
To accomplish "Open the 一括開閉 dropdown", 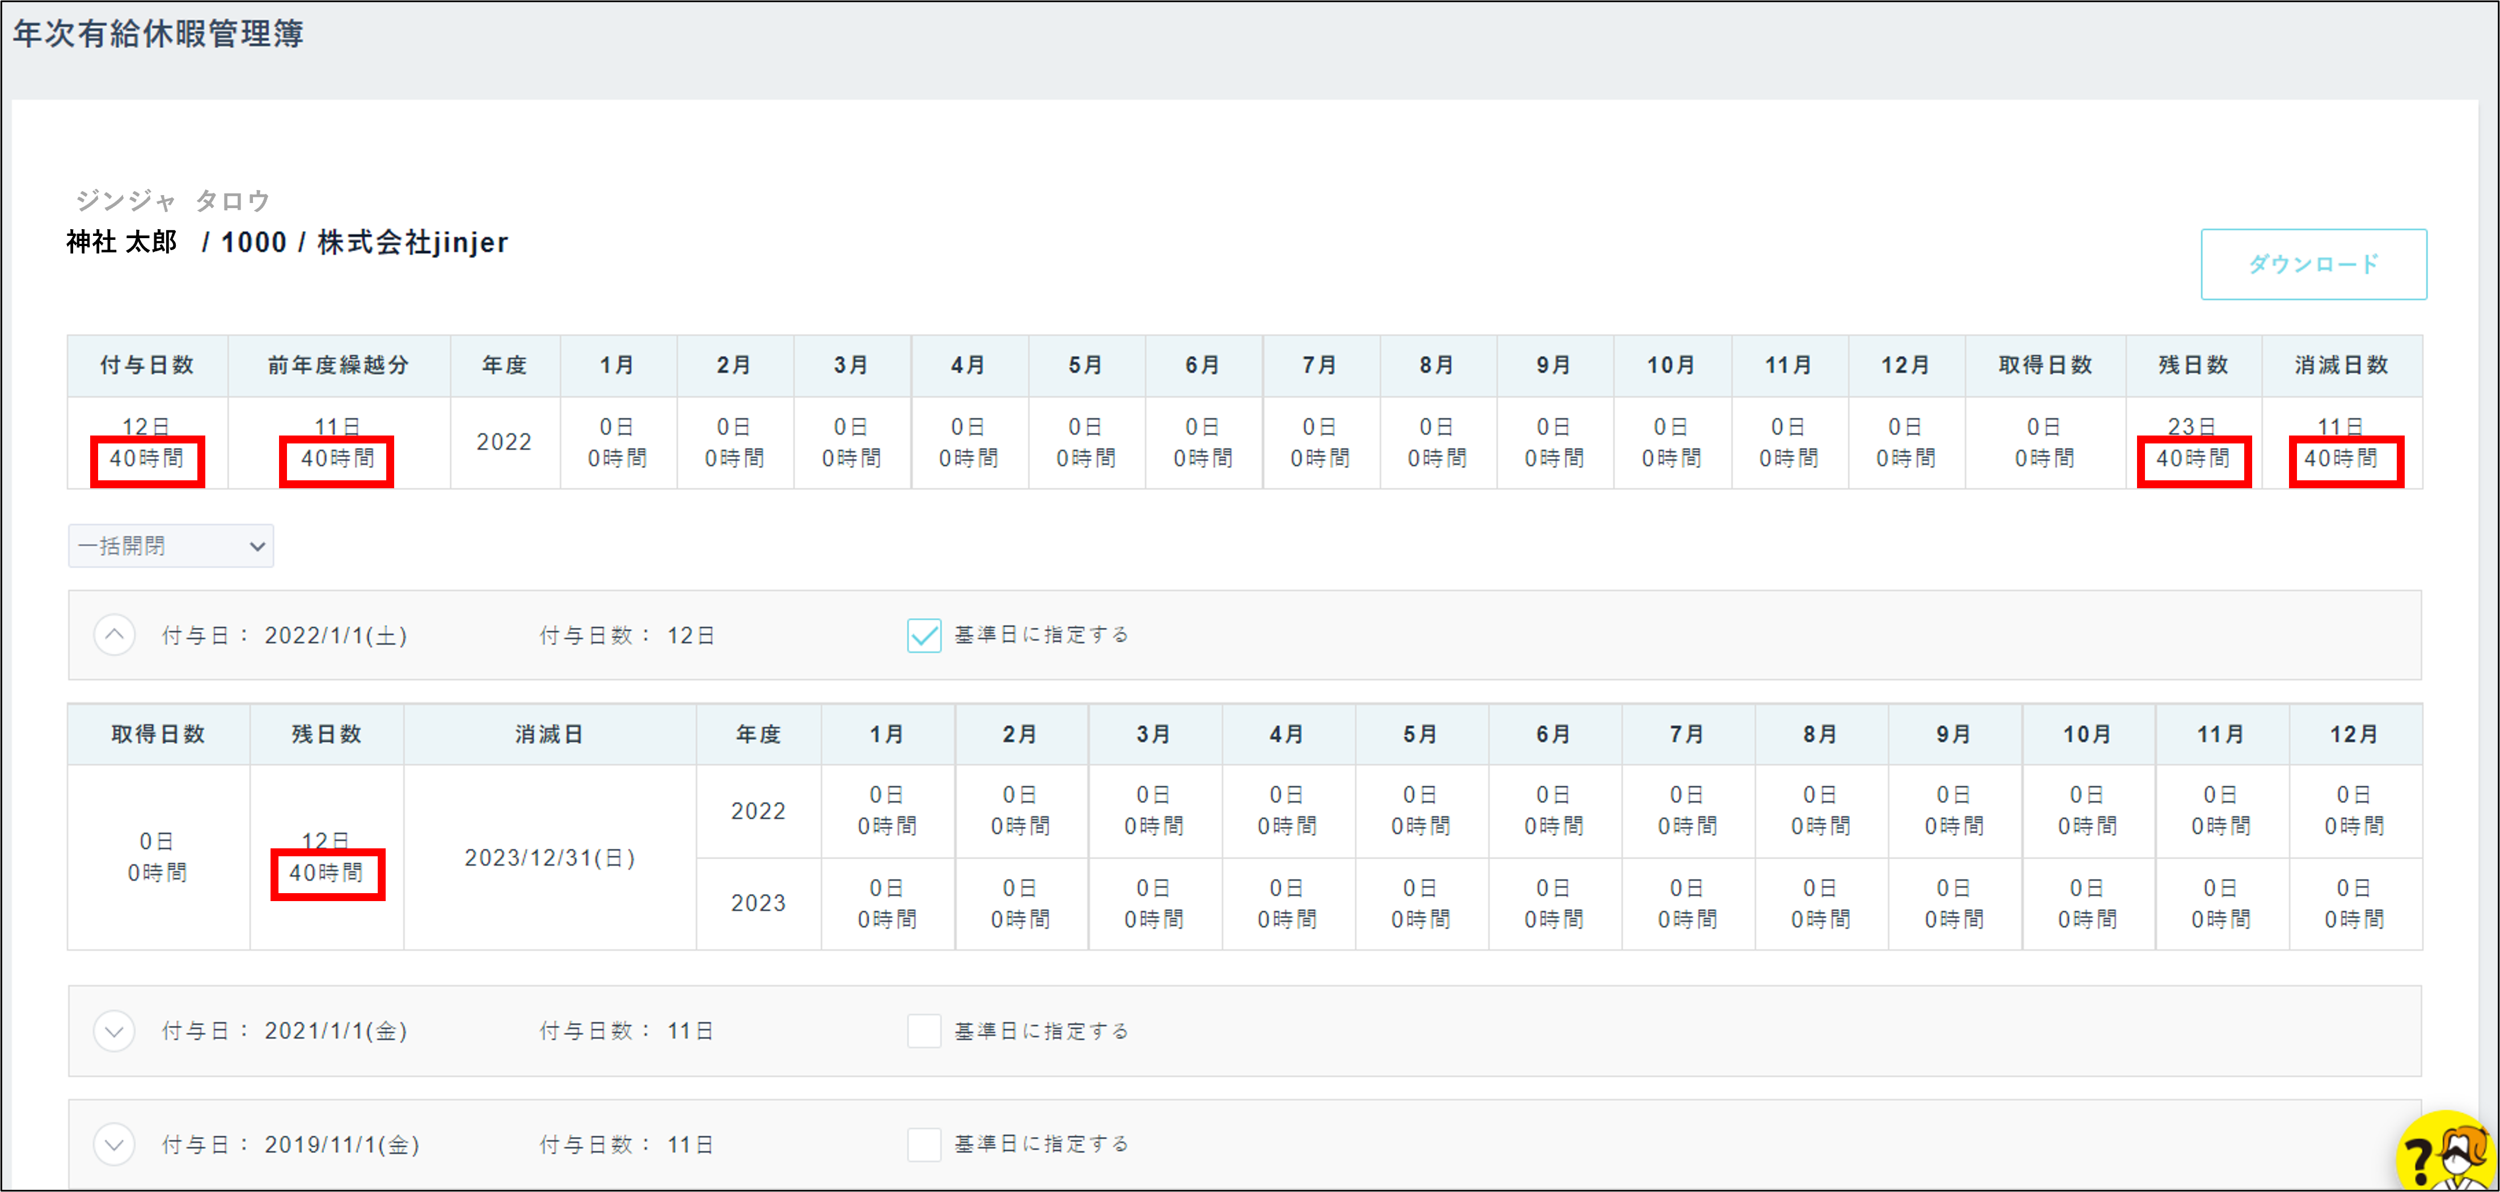I will tap(171, 546).
